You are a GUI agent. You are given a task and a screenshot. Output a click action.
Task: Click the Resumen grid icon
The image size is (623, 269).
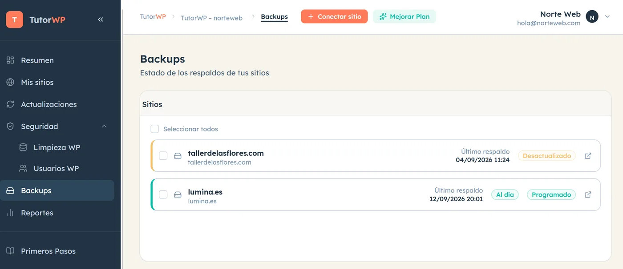pyautogui.click(x=10, y=60)
